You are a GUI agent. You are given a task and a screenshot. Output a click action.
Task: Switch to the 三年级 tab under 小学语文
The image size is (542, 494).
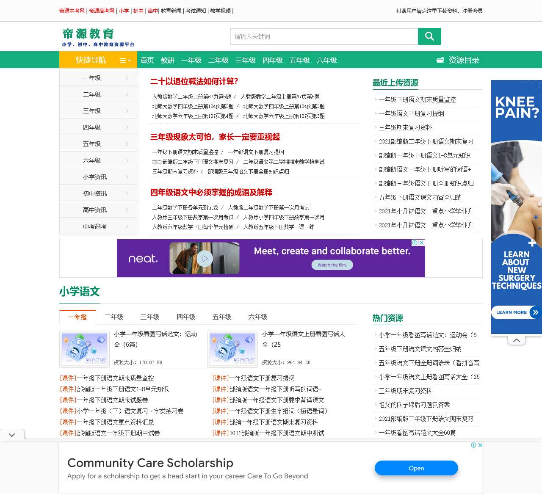pos(150,317)
